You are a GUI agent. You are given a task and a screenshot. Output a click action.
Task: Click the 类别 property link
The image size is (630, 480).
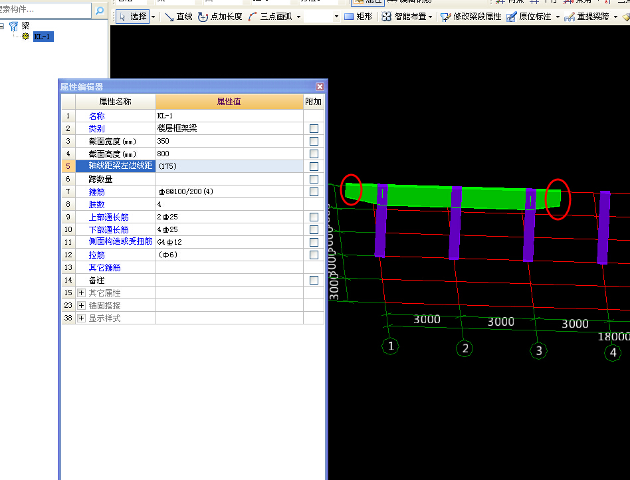tap(96, 129)
